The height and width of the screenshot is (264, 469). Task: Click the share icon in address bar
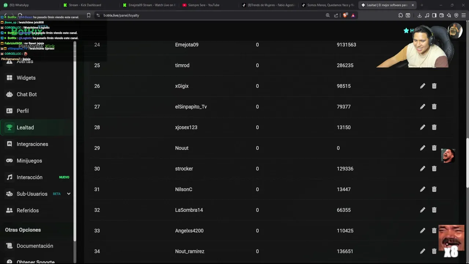[x=336, y=15]
